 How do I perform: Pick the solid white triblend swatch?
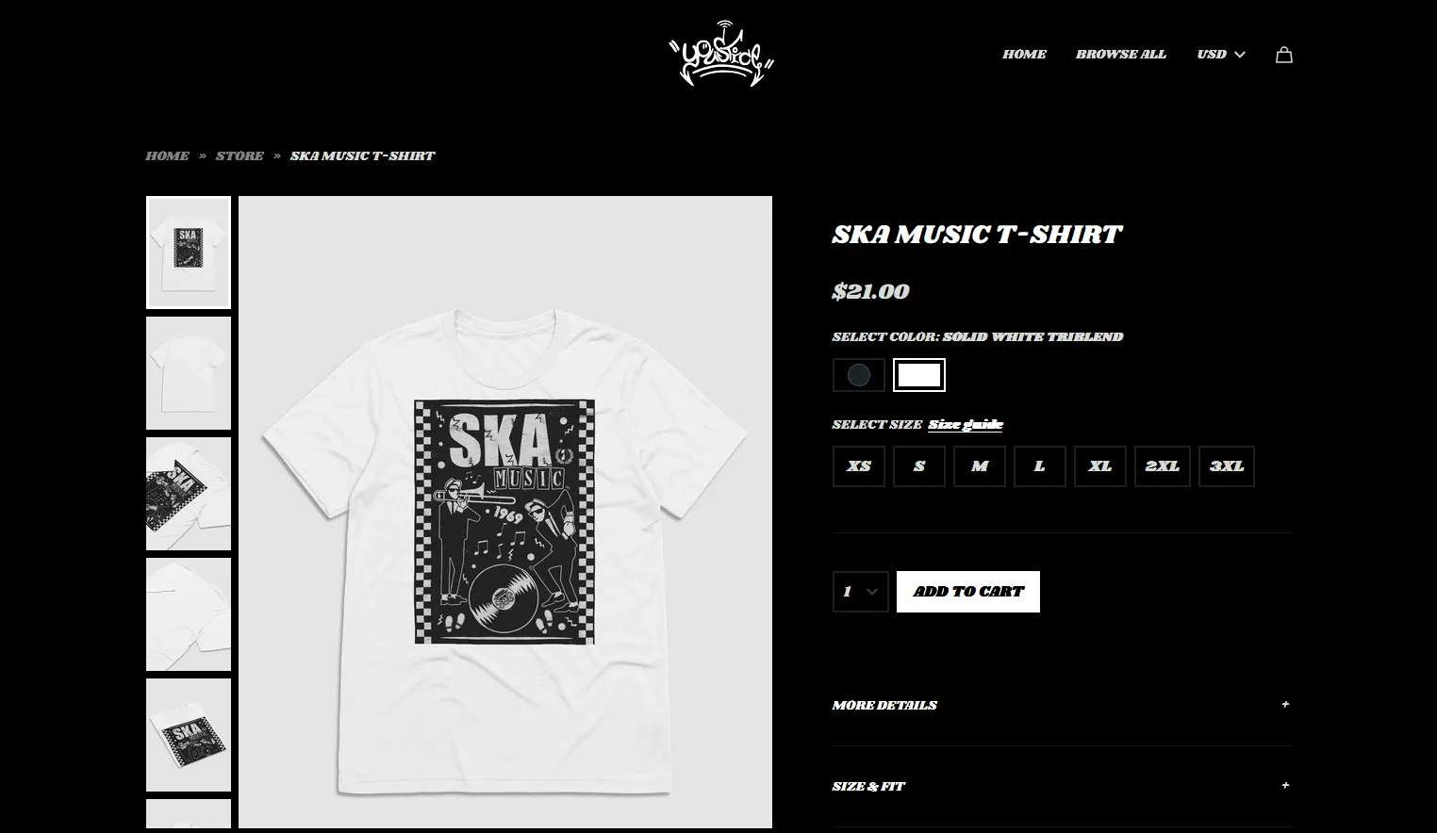tap(919, 375)
